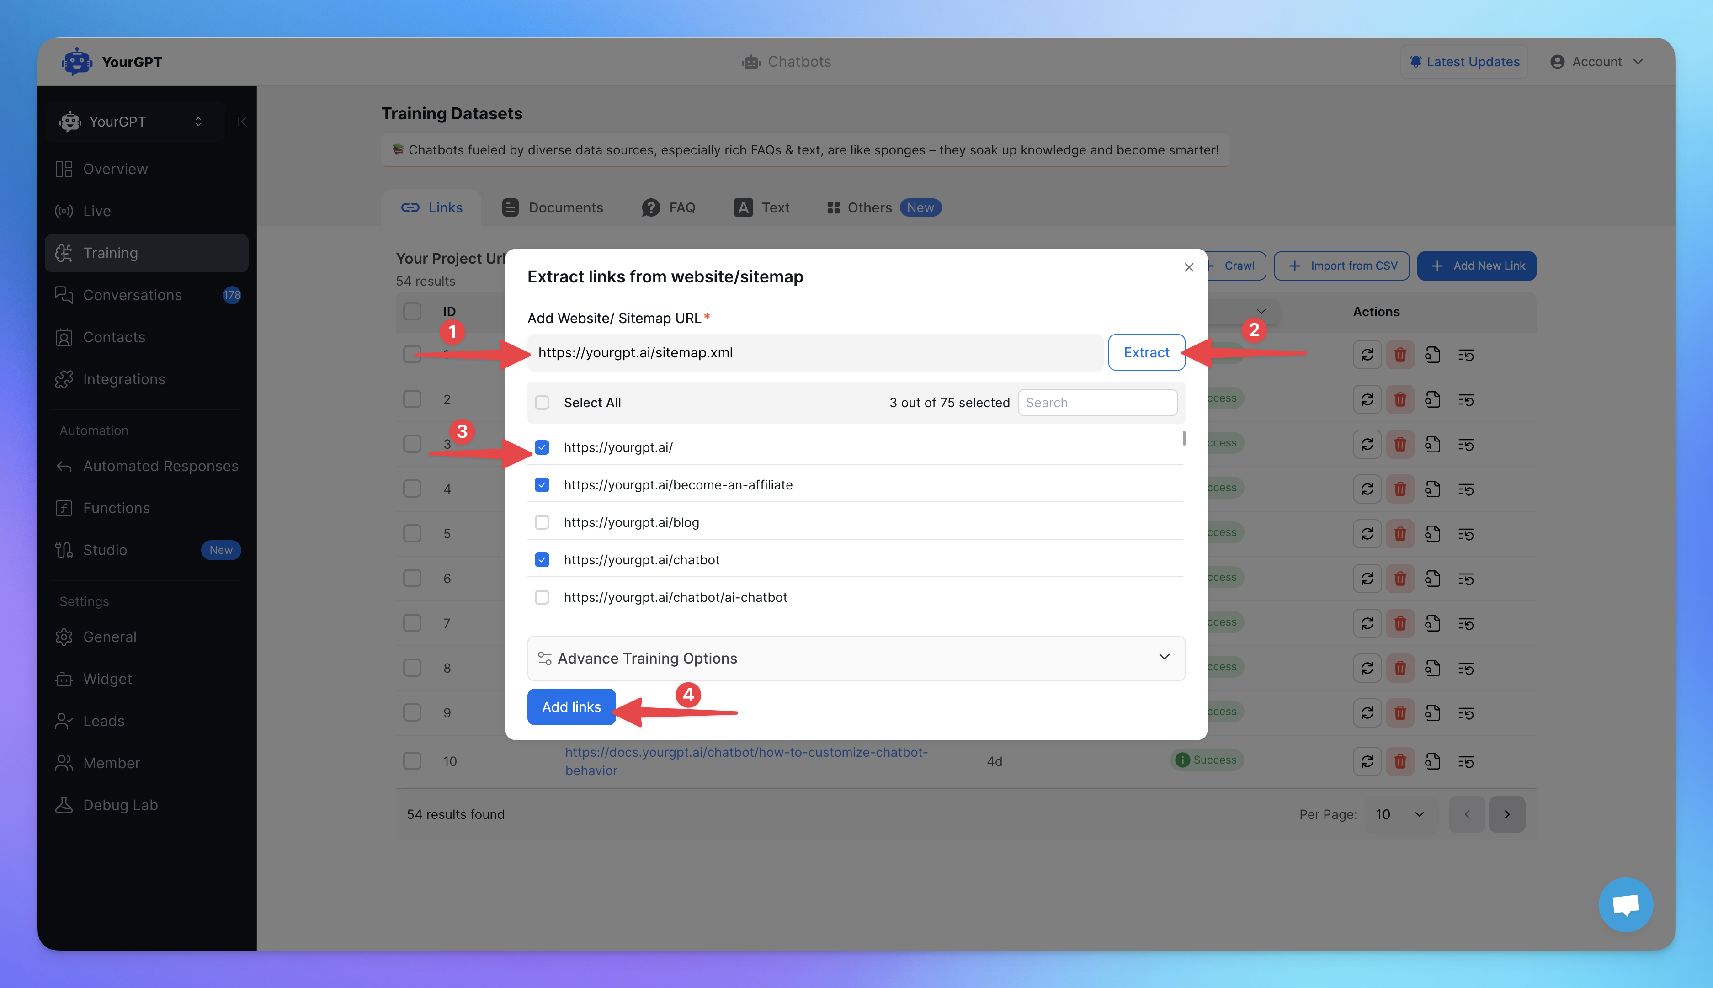1713x988 pixels.
Task: Check the https://yourgpt.ai/blog checkbox
Action: [542, 522]
